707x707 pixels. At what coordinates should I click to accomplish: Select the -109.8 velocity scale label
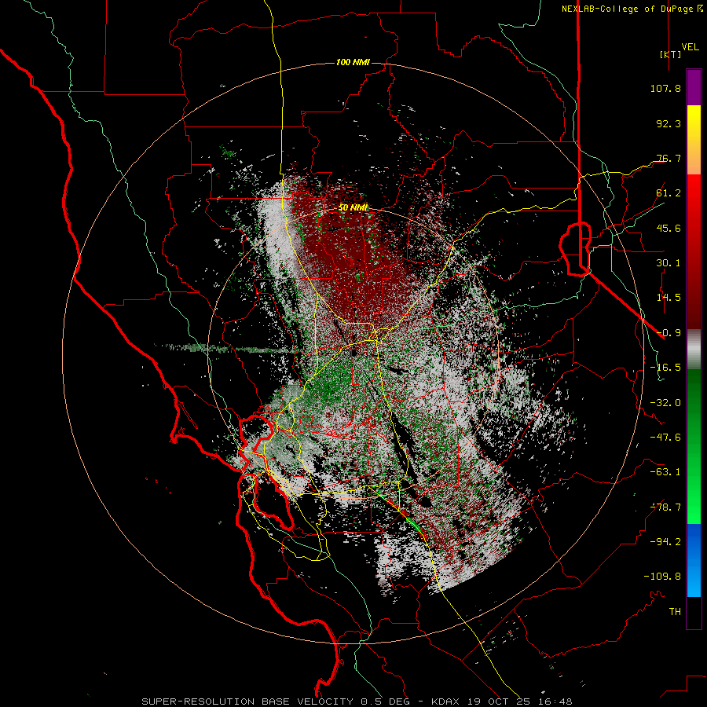click(662, 577)
